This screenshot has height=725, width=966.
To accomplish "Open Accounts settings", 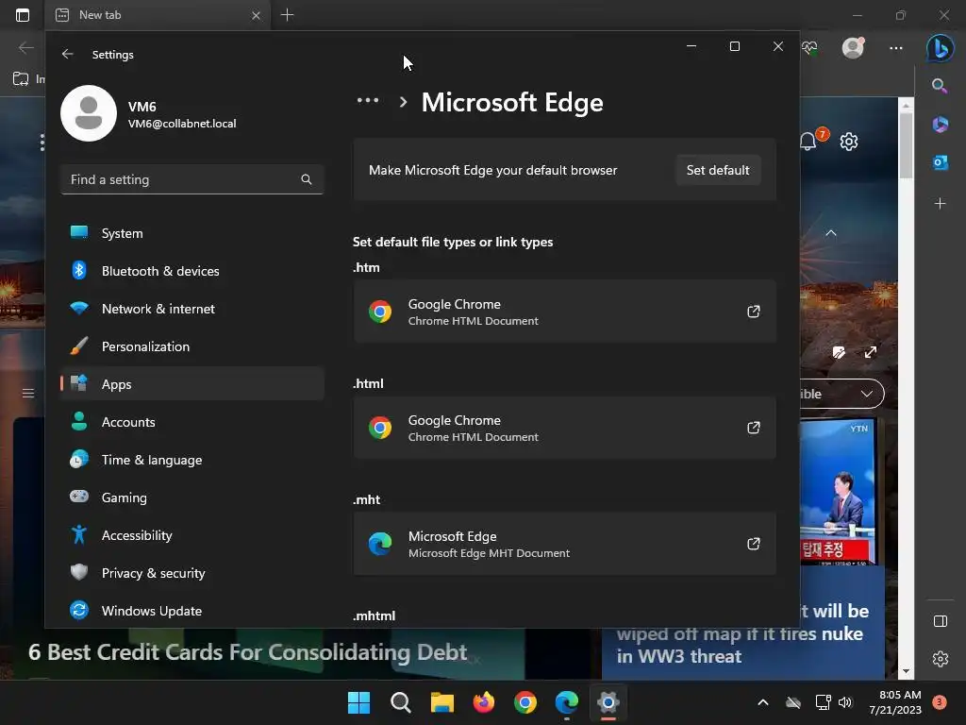I will (x=192, y=422).
